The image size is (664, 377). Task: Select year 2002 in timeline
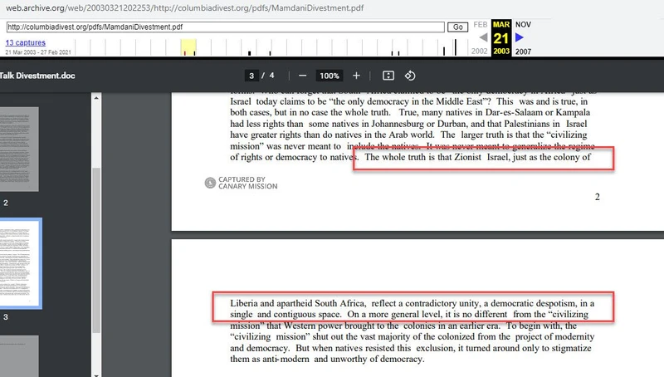(480, 51)
